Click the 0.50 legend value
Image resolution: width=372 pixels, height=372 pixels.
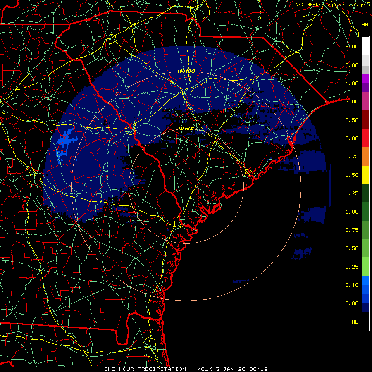352,248
